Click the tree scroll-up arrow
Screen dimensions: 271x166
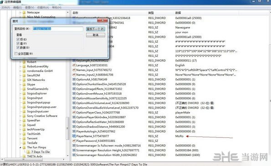pyautogui.click(x=67, y=12)
